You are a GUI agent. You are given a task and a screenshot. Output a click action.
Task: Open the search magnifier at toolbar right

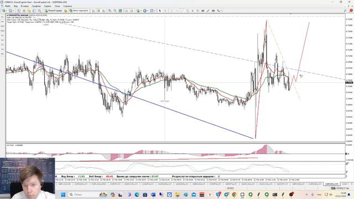coord(345,11)
